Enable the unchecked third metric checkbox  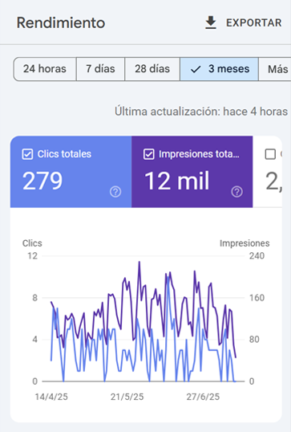pyautogui.click(x=270, y=154)
